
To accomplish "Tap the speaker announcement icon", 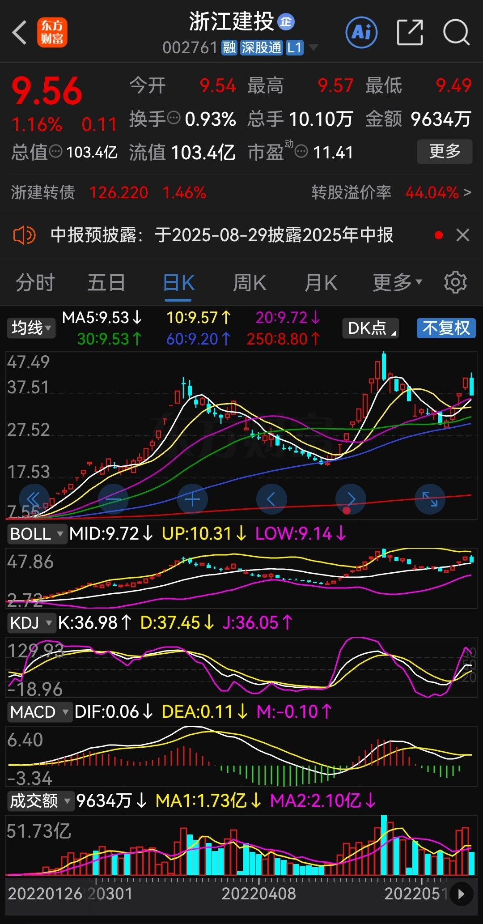I will (x=25, y=235).
